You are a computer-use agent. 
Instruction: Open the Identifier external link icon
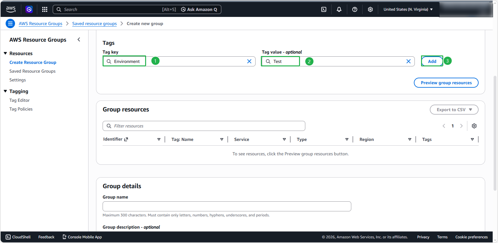(x=126, y=139)
